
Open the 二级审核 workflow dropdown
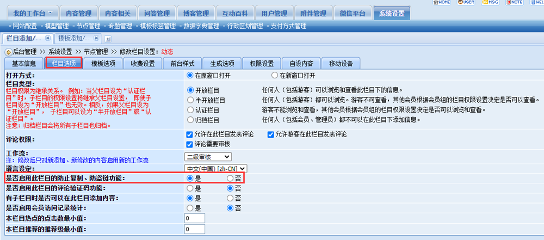click(208, 157)
